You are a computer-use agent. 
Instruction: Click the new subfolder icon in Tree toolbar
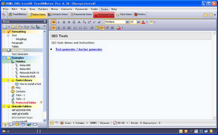click(13, 27)
